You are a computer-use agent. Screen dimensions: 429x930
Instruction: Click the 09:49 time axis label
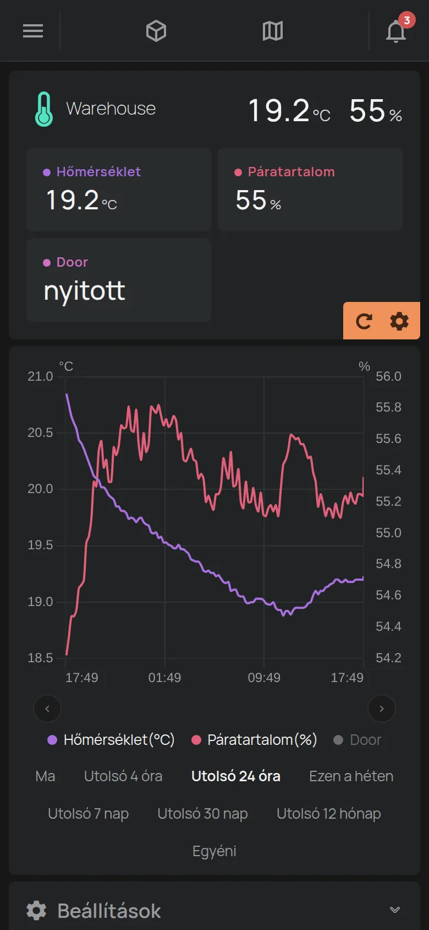(x=264, y=678)
